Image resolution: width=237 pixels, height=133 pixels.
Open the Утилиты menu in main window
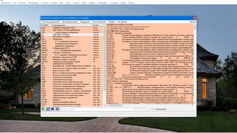pyautogui.click(x=45, y=3)
